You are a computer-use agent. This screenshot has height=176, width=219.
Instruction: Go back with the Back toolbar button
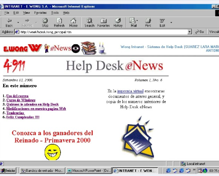coord(9,22)
